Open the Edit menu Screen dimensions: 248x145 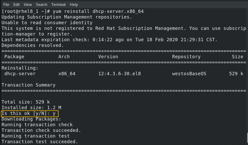pos(17,5)
